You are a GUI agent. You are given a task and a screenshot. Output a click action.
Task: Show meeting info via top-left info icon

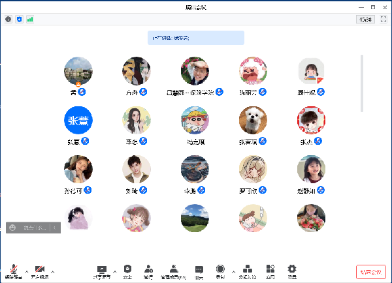(x=8, y=20)
